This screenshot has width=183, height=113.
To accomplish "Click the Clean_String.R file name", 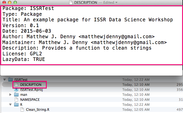I will 38,110.
